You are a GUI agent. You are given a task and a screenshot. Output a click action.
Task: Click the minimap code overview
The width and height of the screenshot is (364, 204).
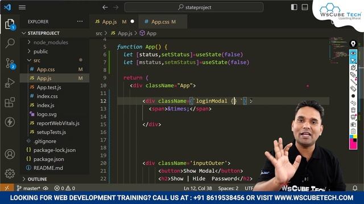coord(340,50)
